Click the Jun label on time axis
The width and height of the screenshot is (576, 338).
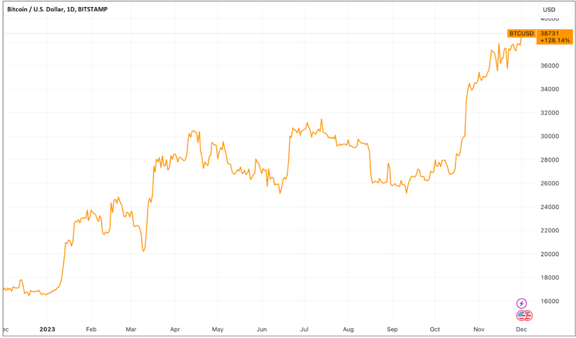tap(261, 329)
